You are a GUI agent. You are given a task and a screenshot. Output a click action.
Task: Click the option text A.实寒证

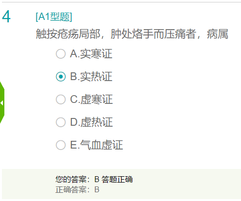click(x=91, y=54)
